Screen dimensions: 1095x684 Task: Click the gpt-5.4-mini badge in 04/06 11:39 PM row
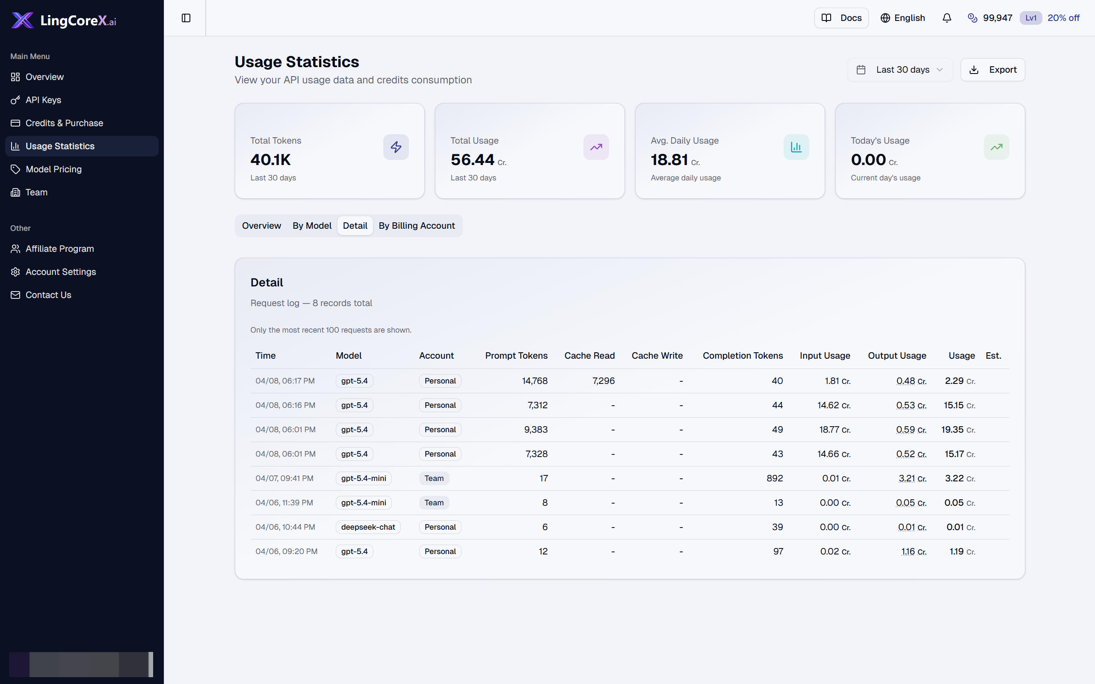coord(363,503)
